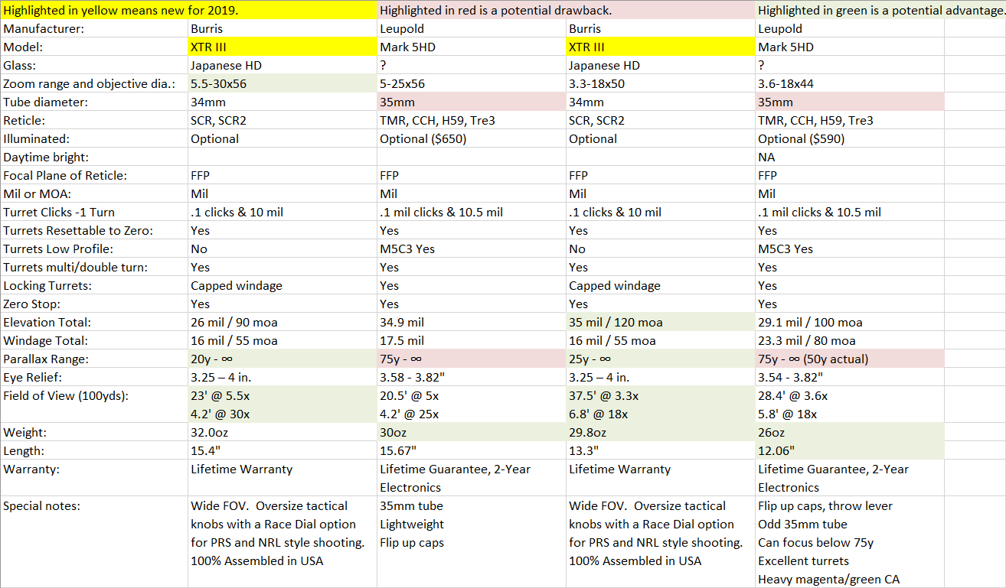Image resolution: width=1006 pixels, height=588 pixels.
Task: Select the '26oz' weight cell
Action: coord(850,433)
